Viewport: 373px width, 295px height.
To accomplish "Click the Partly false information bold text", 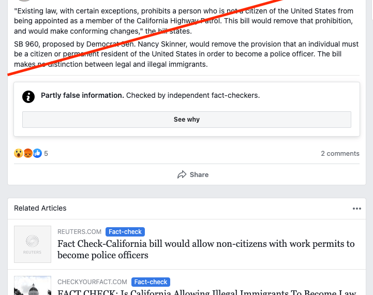I will click(x=82, y=95).
